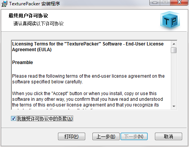Click the license scrollbar up arrow
Screen dimensions: 189x147
[174, 44]
